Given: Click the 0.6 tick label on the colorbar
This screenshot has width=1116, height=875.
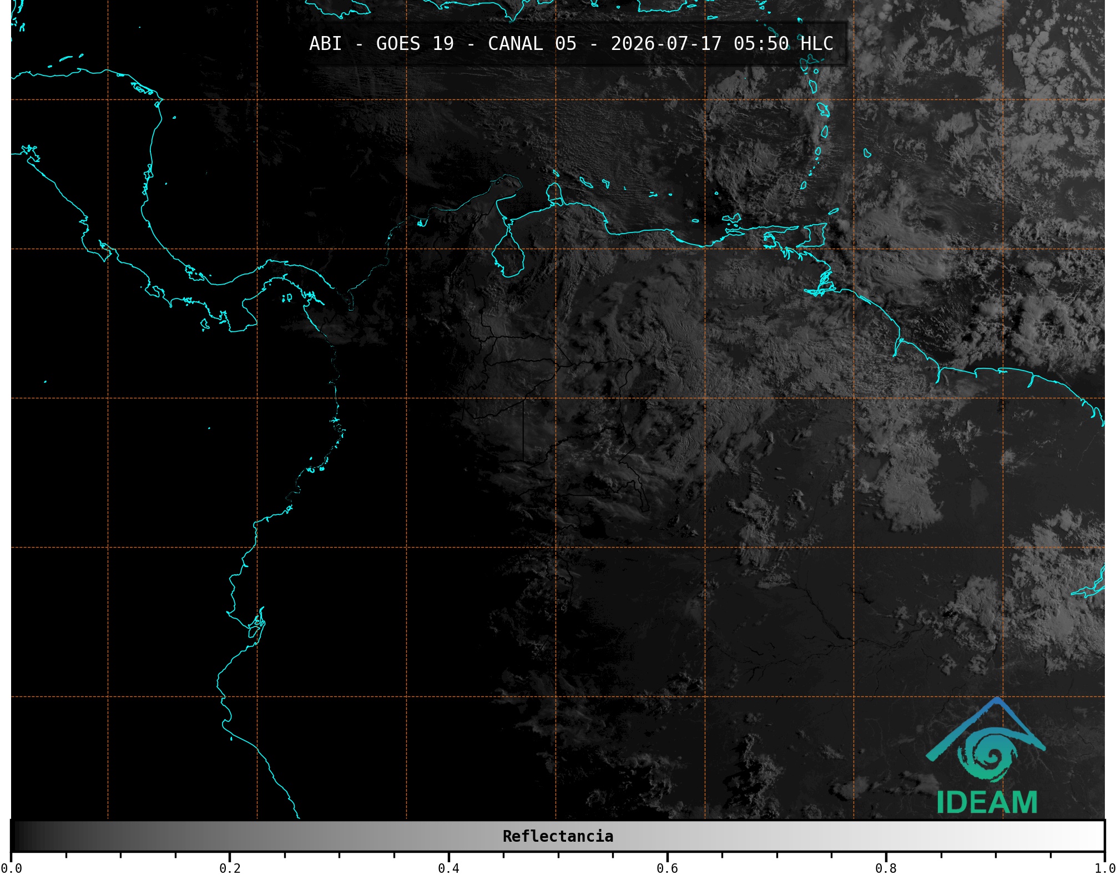Looking at the screenshot, I should (x=667, y=868).
